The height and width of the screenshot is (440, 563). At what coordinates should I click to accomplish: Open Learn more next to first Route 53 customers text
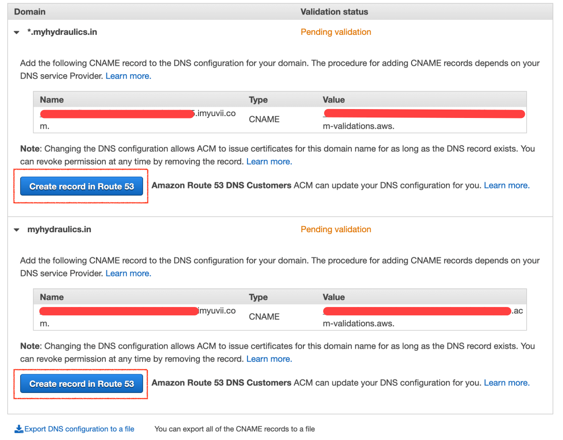507,186
